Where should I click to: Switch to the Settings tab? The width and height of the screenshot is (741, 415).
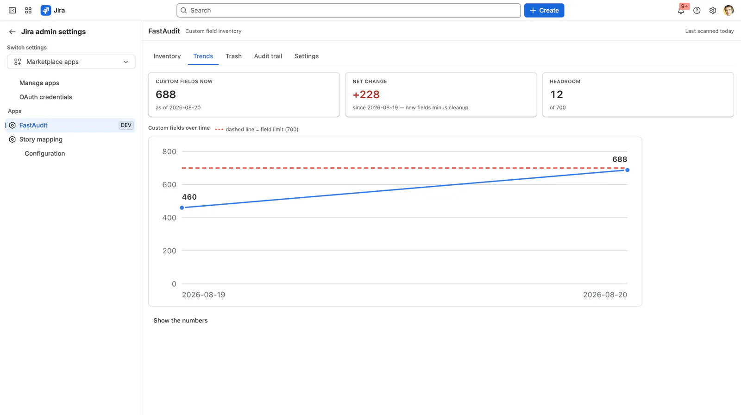click(x=307, y=56)
